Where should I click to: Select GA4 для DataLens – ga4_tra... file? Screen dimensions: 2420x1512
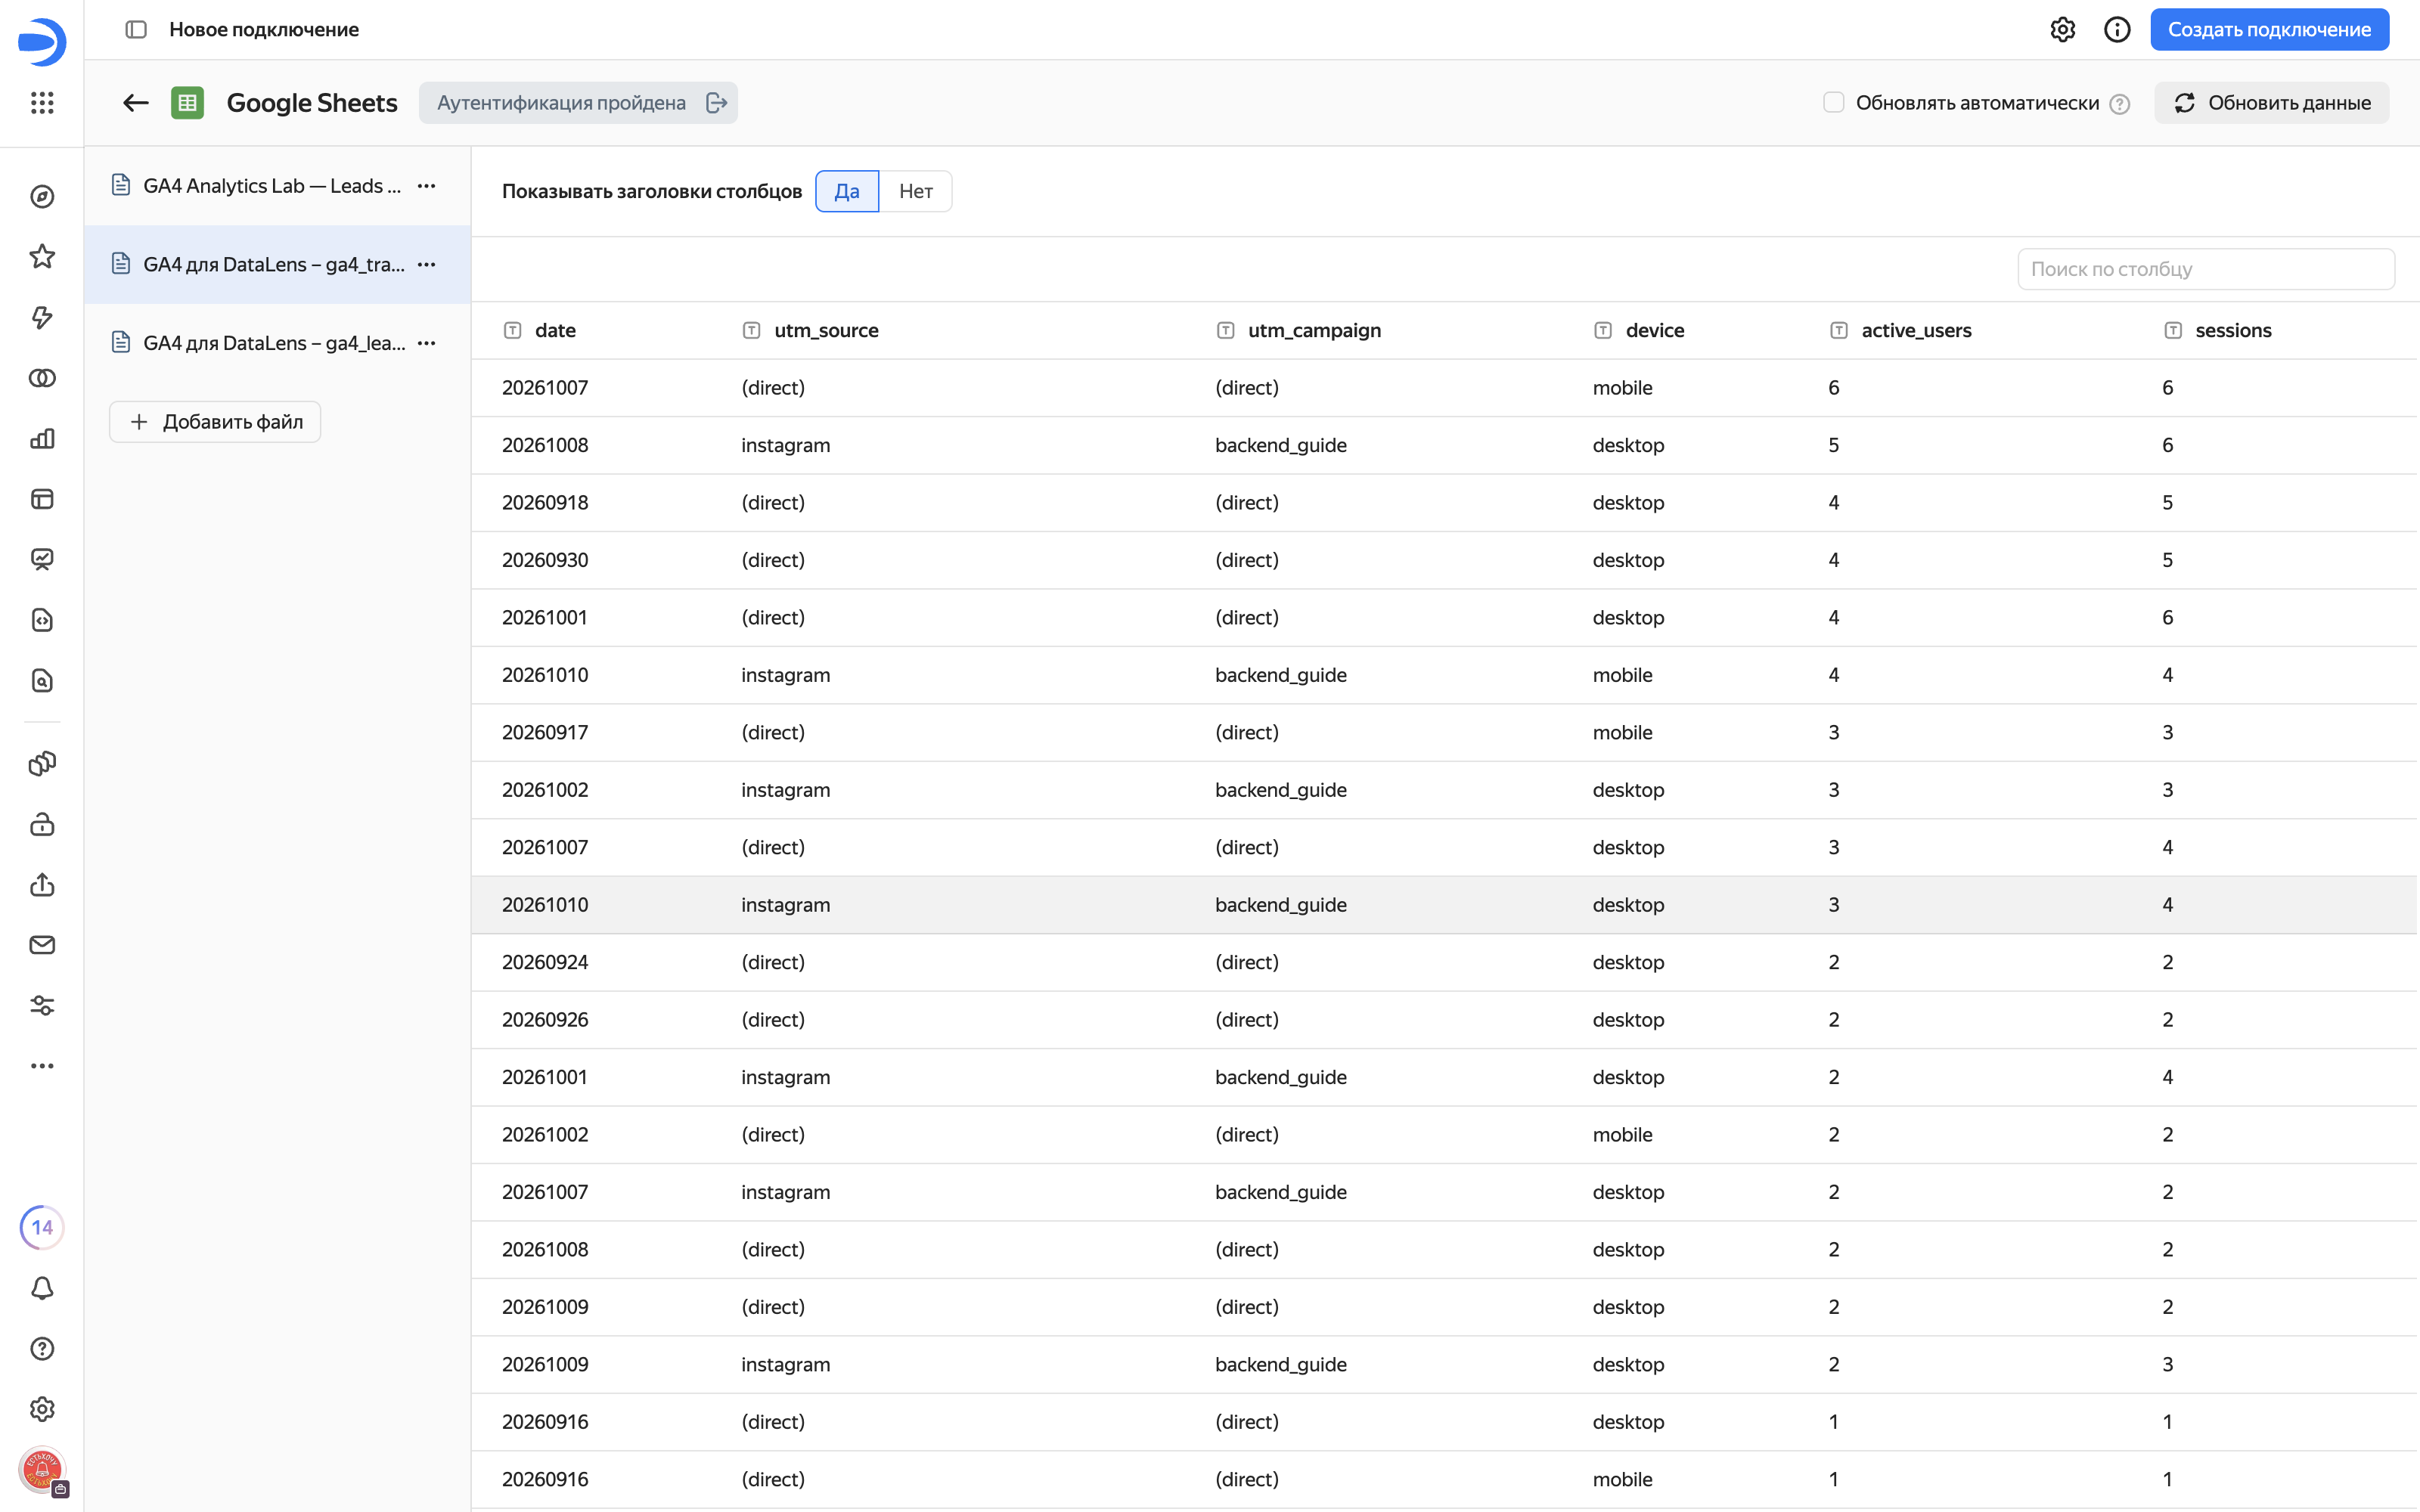point(277,264)
